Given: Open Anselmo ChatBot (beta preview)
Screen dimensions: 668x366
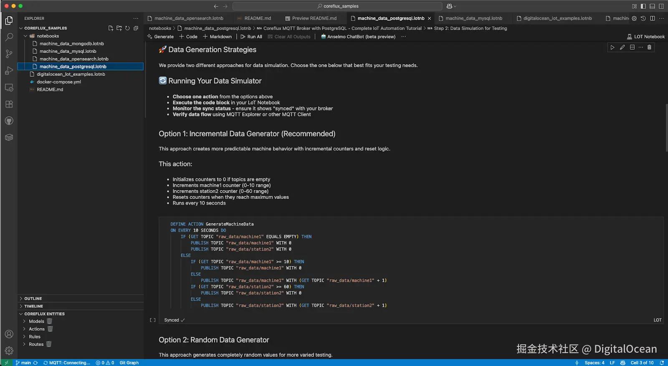Looking at the screenshot, I should pyautogui.click(x=358, y=37).
